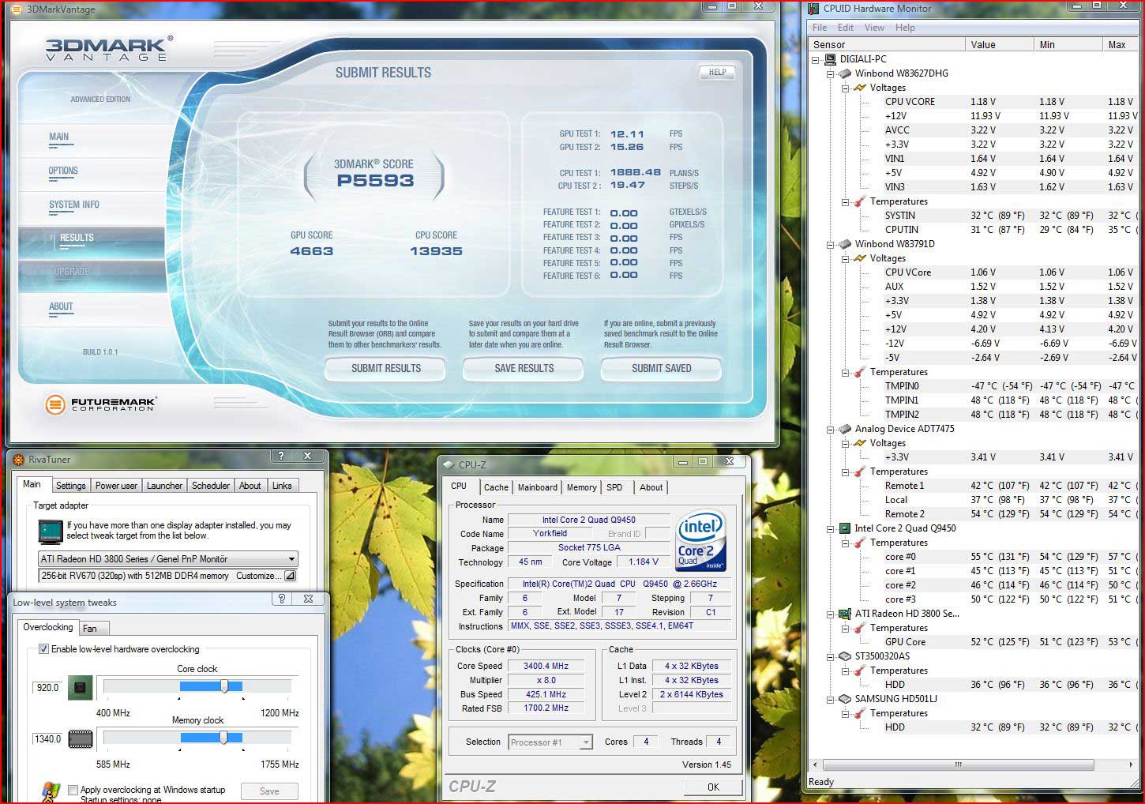
Task: Click the memory chip icon beside 1340.0
Action: (x=81, y=739)
